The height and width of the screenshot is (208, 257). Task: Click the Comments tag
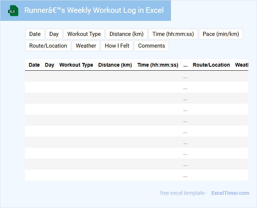[x=152, y=46]
